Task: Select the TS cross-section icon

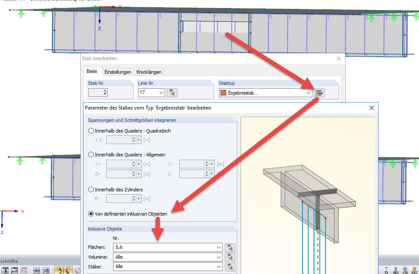Action: tap(387, 271)
